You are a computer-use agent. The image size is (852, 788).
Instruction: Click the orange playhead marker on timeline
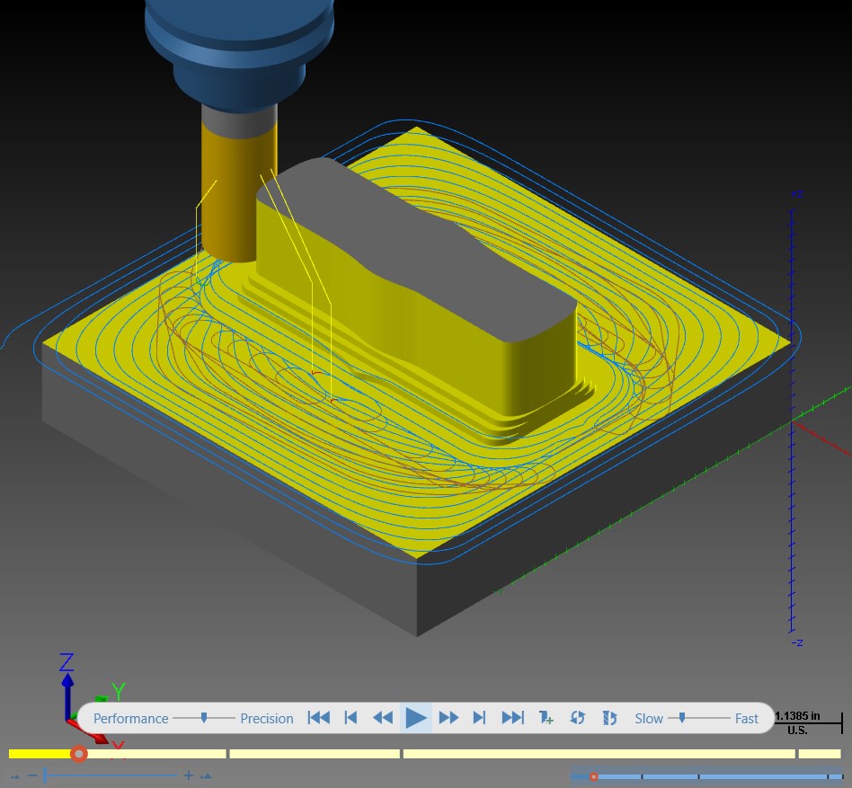coord(79,754)
